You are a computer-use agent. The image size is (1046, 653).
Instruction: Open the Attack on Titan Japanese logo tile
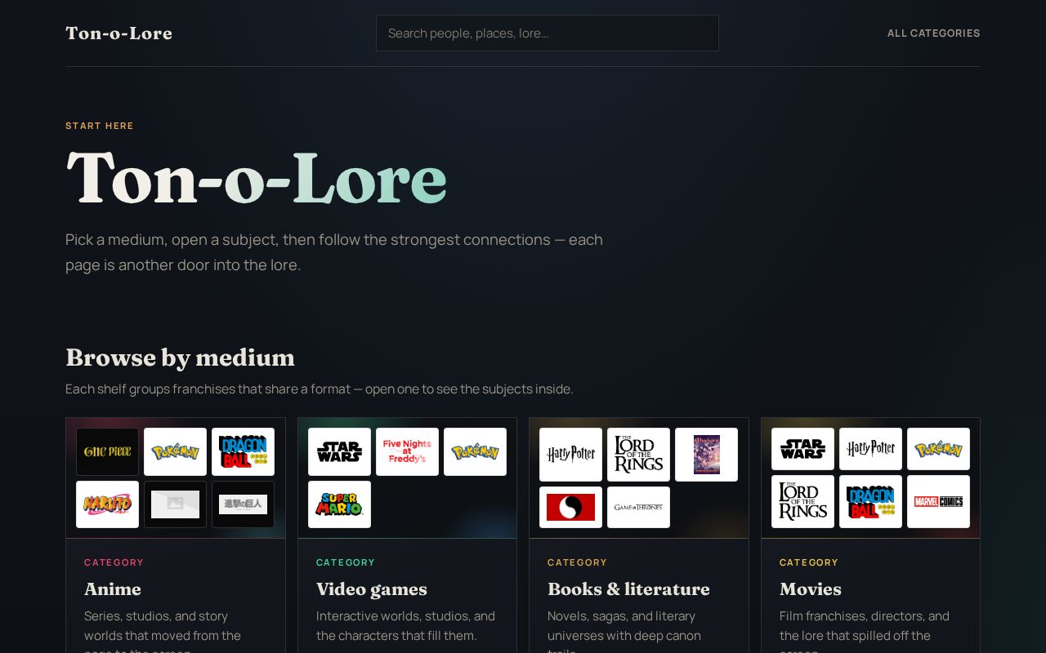(244, 504)
